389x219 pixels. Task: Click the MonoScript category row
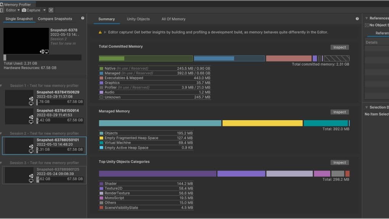pyautogui.click(x=146, y=198)
